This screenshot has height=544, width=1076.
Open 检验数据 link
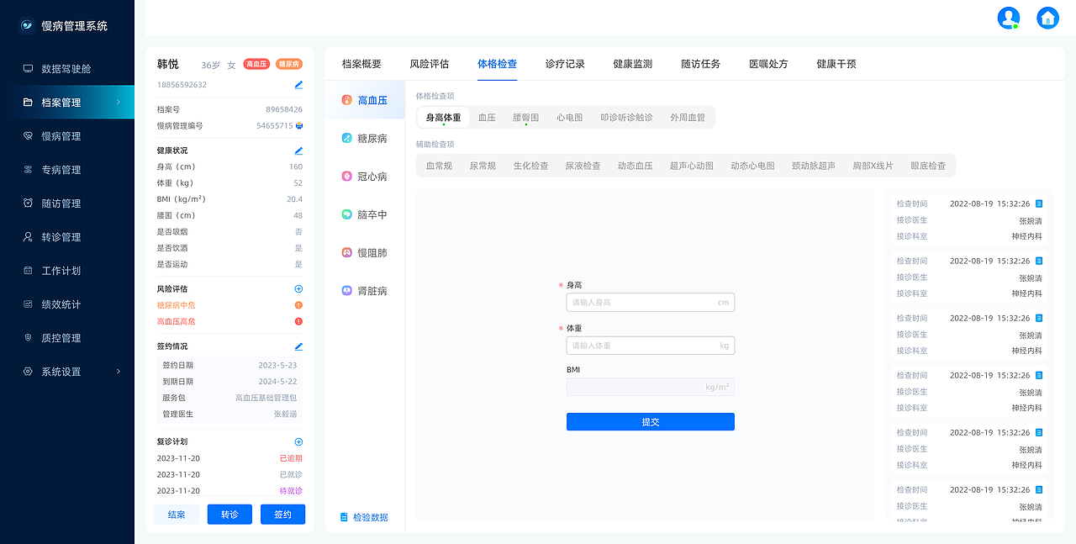pyautogui.click(x=364, y=517)
